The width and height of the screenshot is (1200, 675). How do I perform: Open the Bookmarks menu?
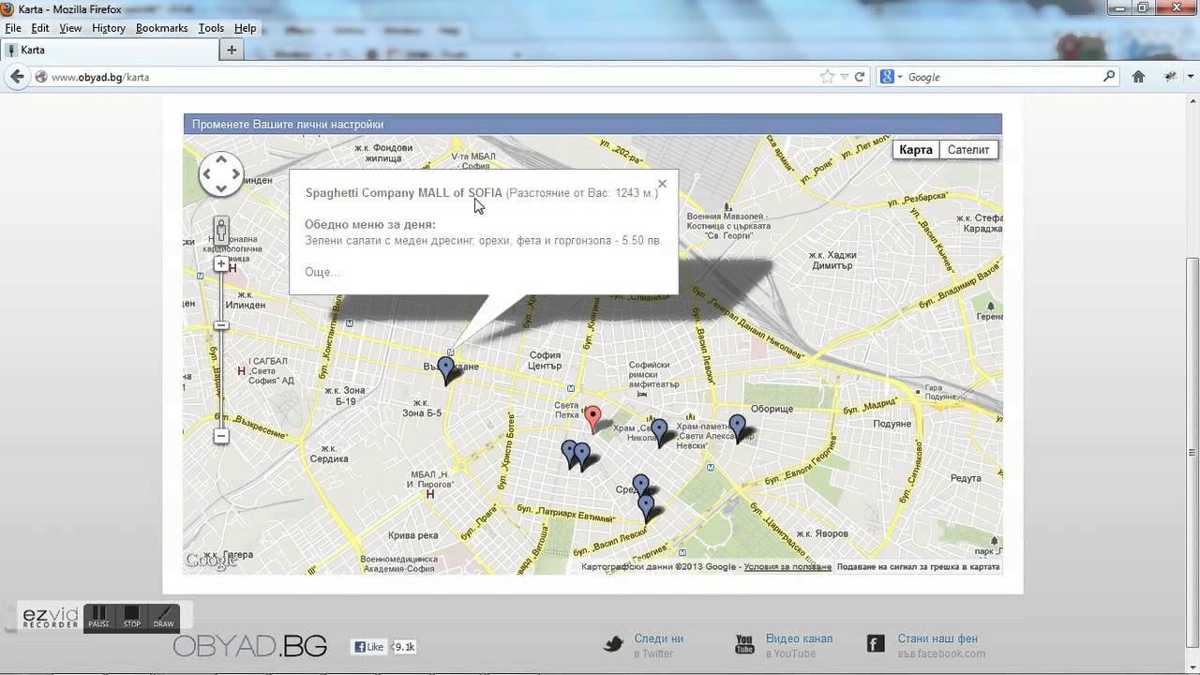161,28
